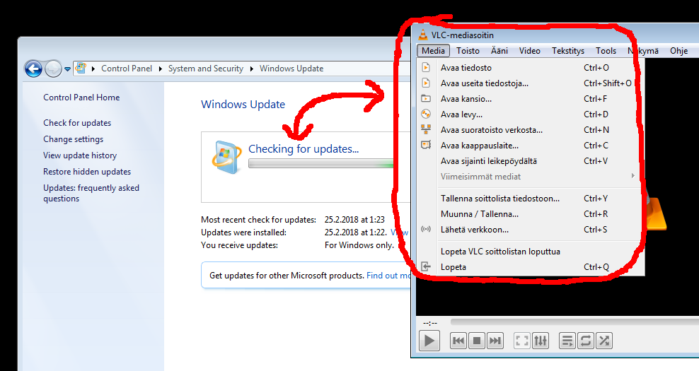Click Check for updates link
This screenshot has width=699, height=371.
pyautogui.click(x=77, y=123)
